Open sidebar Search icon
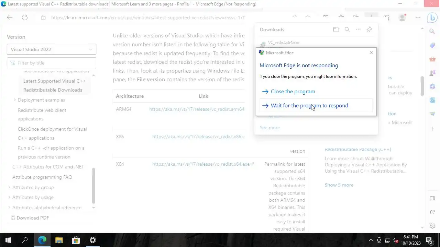Viewport: 440px width, 247px height. [x=432, y=32]
